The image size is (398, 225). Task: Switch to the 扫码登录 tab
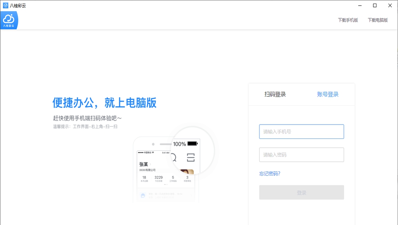click(275, 94)
